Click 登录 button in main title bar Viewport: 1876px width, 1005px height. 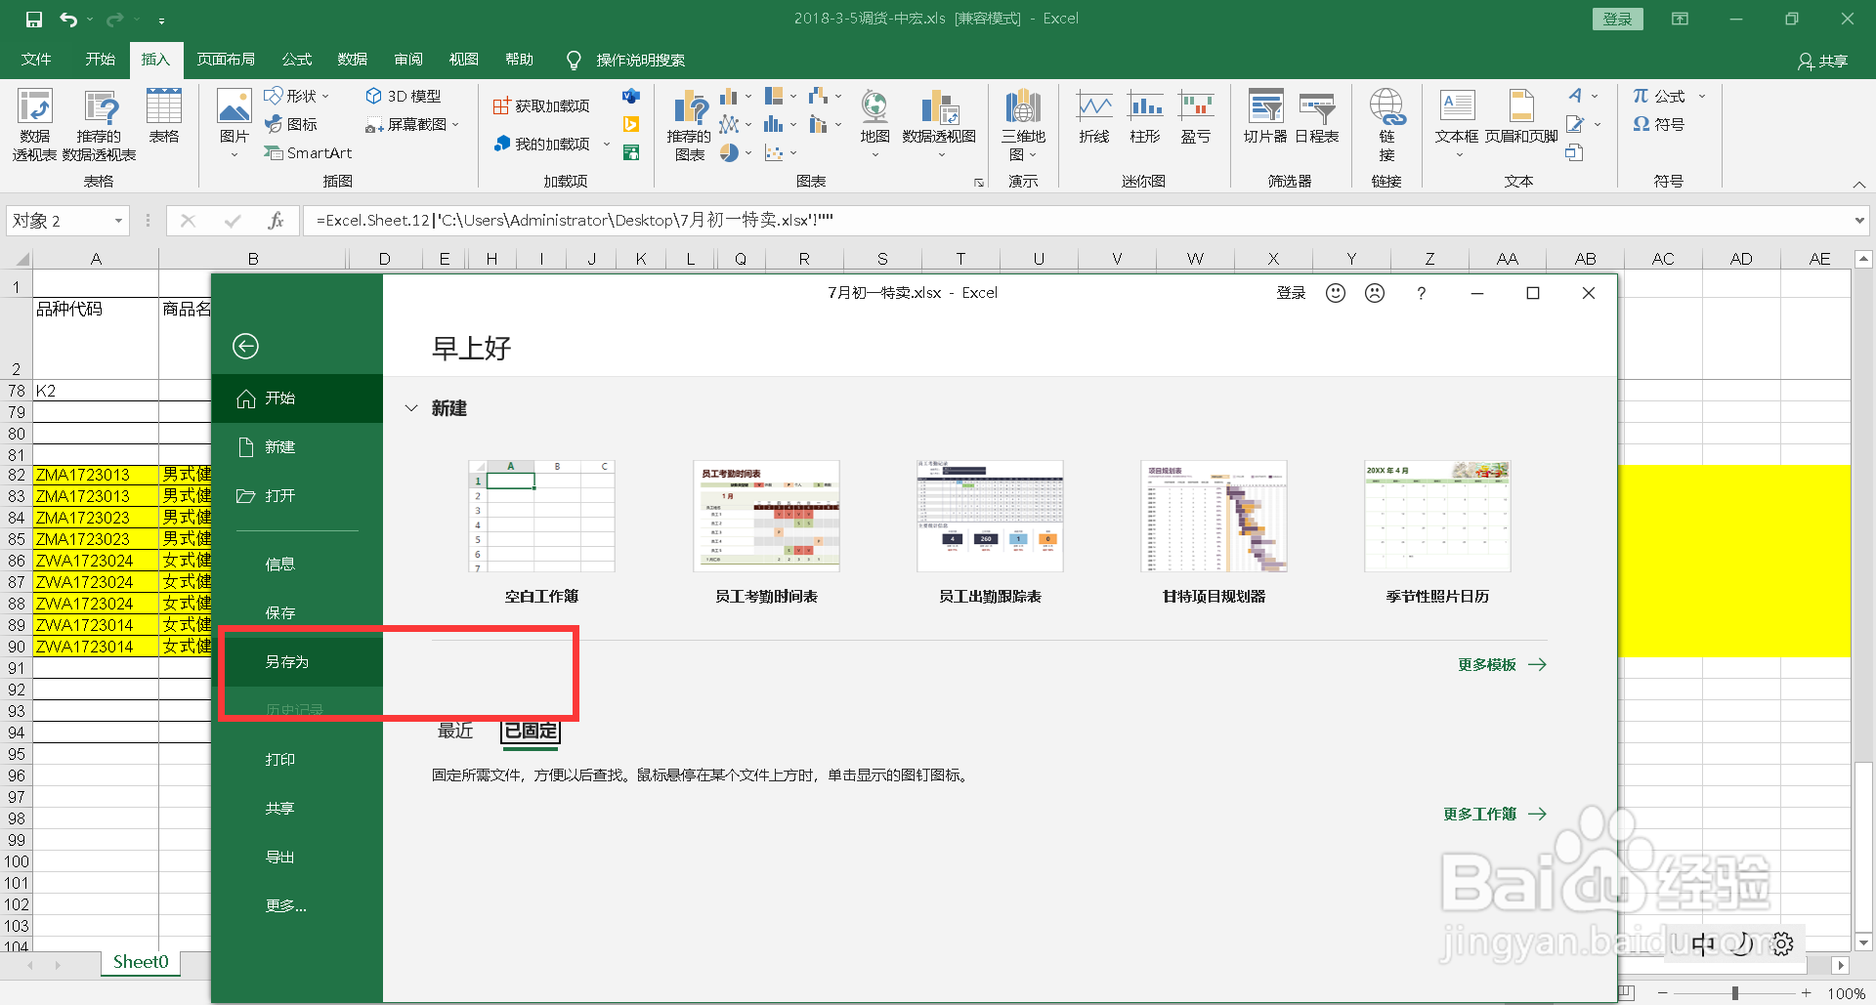pos(1617,19)
